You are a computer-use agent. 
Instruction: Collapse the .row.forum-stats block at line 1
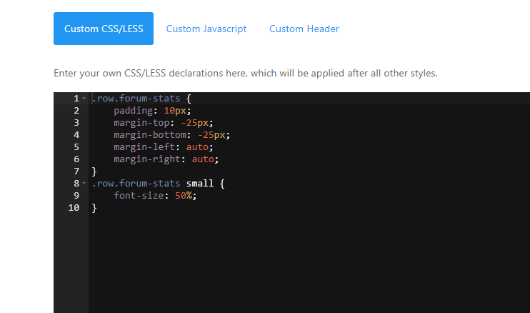pos(84,98)
